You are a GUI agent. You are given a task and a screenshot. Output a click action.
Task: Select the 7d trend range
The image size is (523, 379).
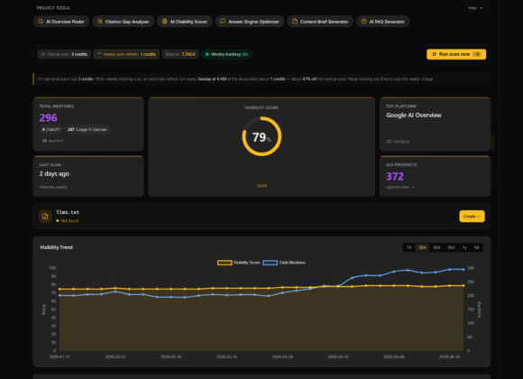click(408, 247)
